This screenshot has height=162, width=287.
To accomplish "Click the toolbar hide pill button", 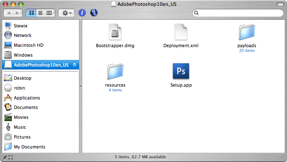I will [x=280, y=4].
